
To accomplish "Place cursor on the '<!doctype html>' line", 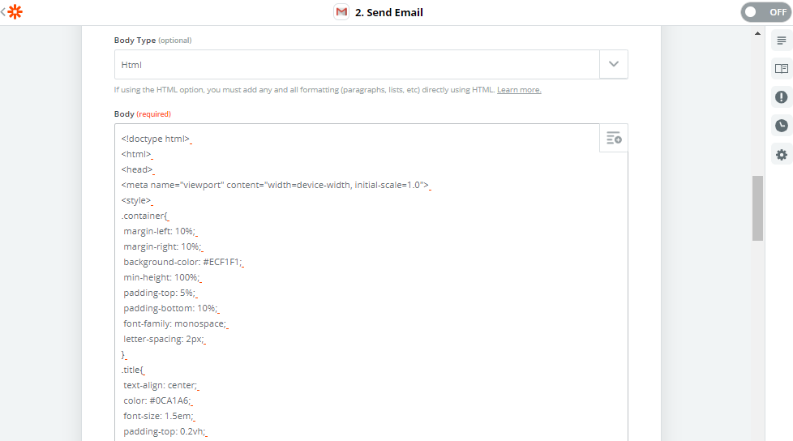I will (156, 139).
